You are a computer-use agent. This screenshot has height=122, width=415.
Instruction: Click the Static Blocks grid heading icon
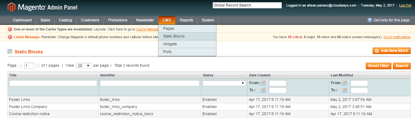pos(10,52)
